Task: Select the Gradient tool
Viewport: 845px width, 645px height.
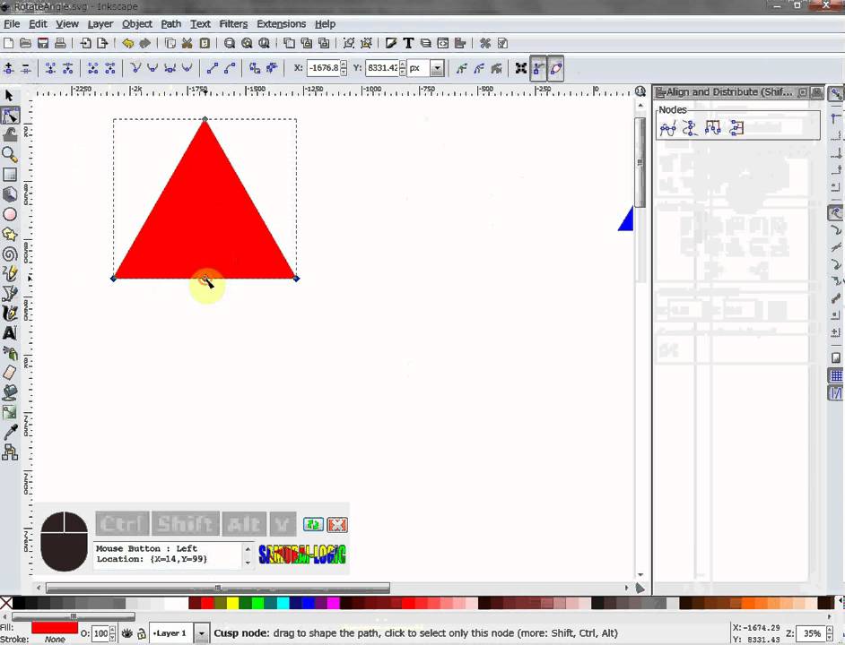Action: (10, 412)
